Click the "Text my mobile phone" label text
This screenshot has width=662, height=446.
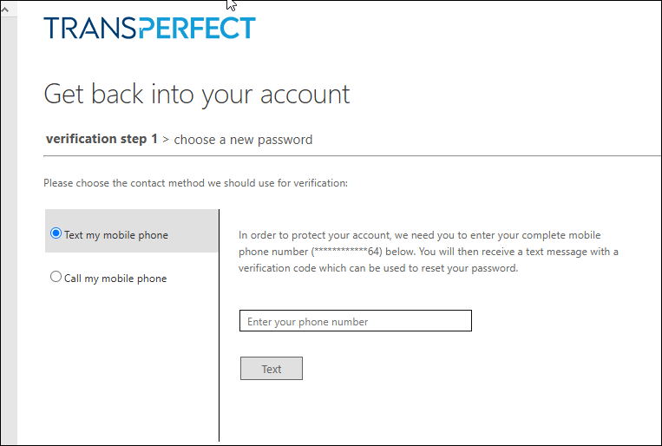pyautogui.click(x=116, y=235)
